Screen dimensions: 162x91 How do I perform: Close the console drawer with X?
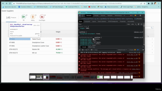coord(143,47)
